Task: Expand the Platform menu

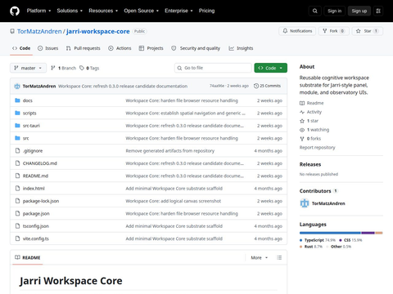Action: pos(38,11)
